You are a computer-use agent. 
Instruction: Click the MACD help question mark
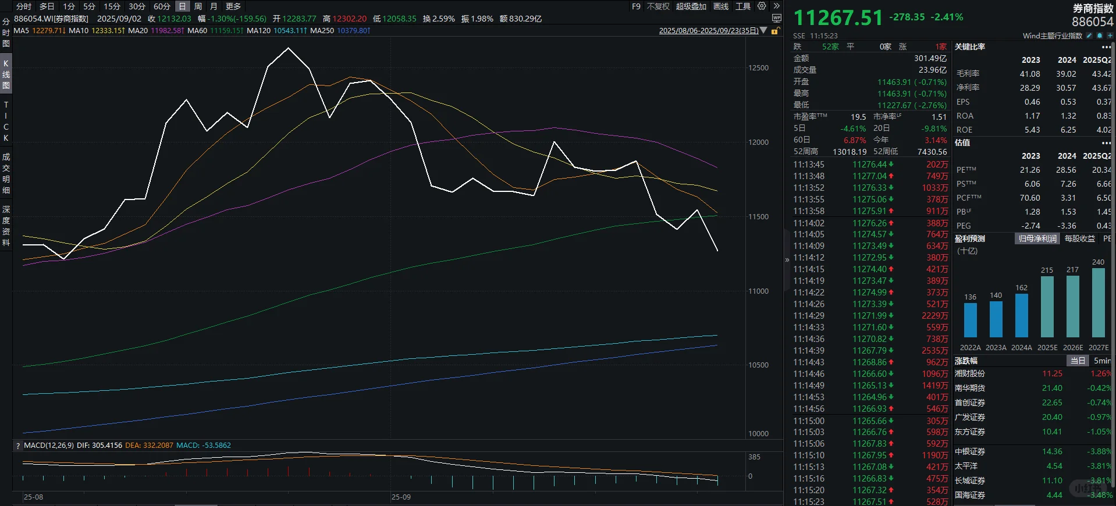[18, 446]
